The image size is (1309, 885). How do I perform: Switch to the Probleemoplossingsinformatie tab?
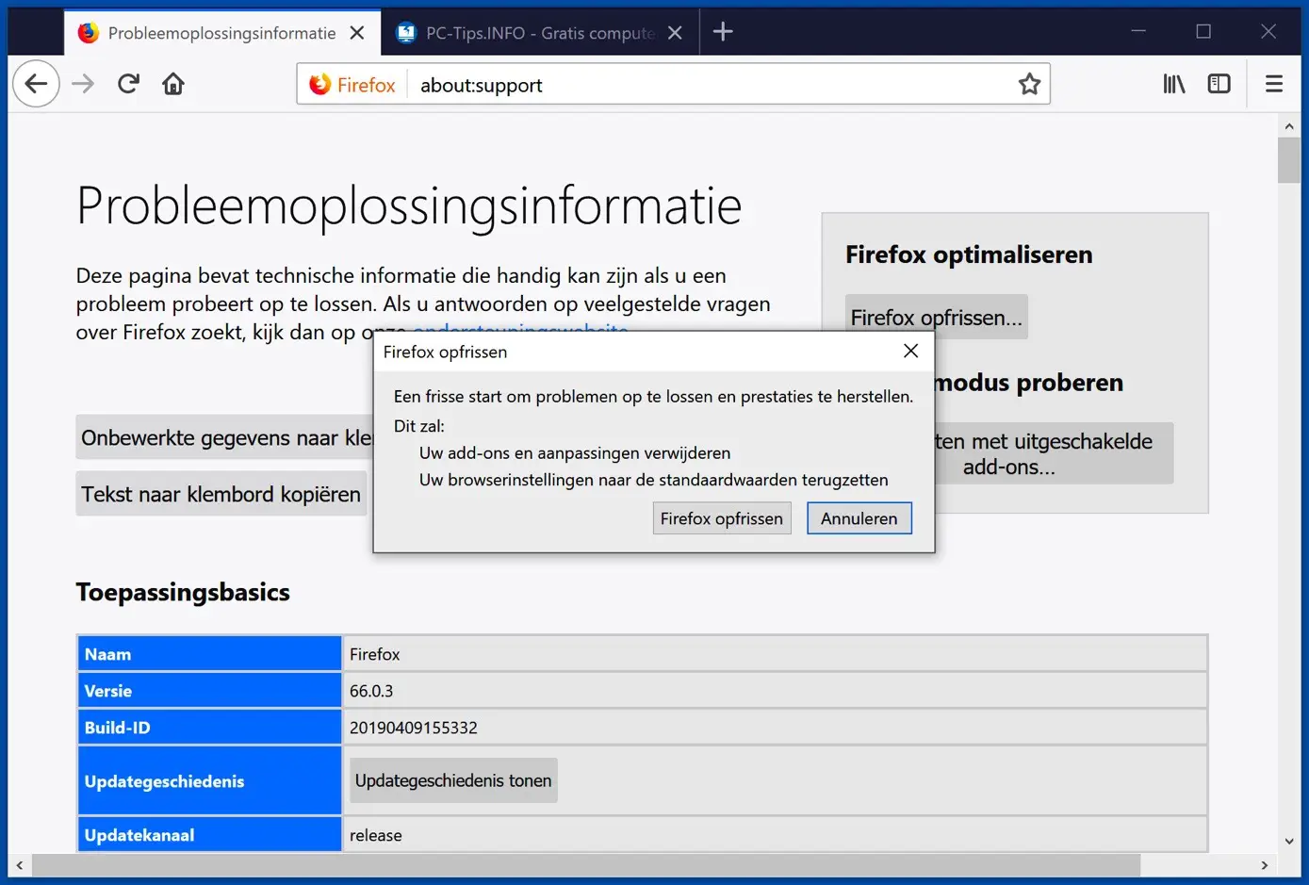coord(221,33)
